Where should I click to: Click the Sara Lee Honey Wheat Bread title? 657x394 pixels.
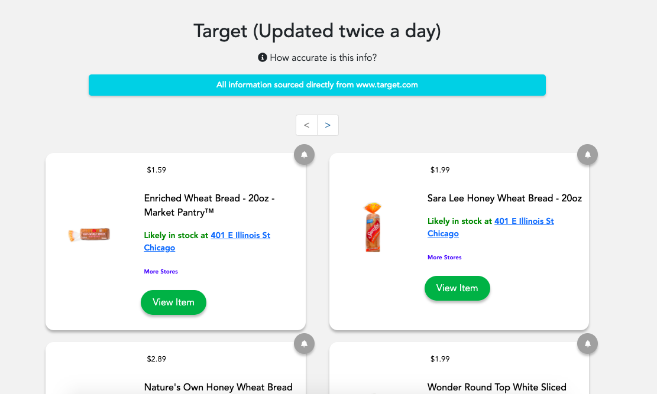tap(504, 198)
